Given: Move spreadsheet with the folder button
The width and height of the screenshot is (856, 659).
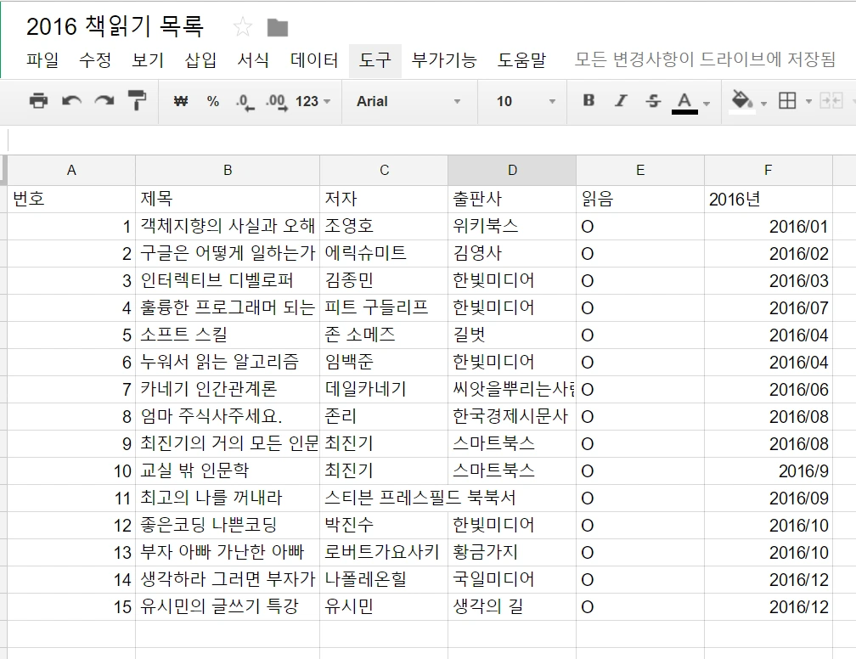Looking at the screenshot, I should click(x=276, y=26).
